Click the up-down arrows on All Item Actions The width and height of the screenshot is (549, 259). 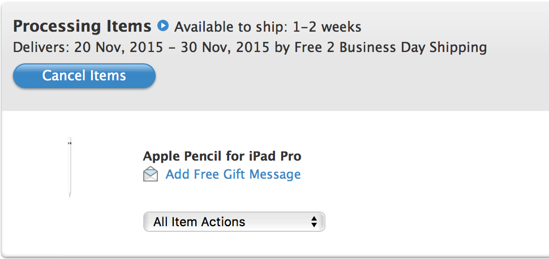314,222
